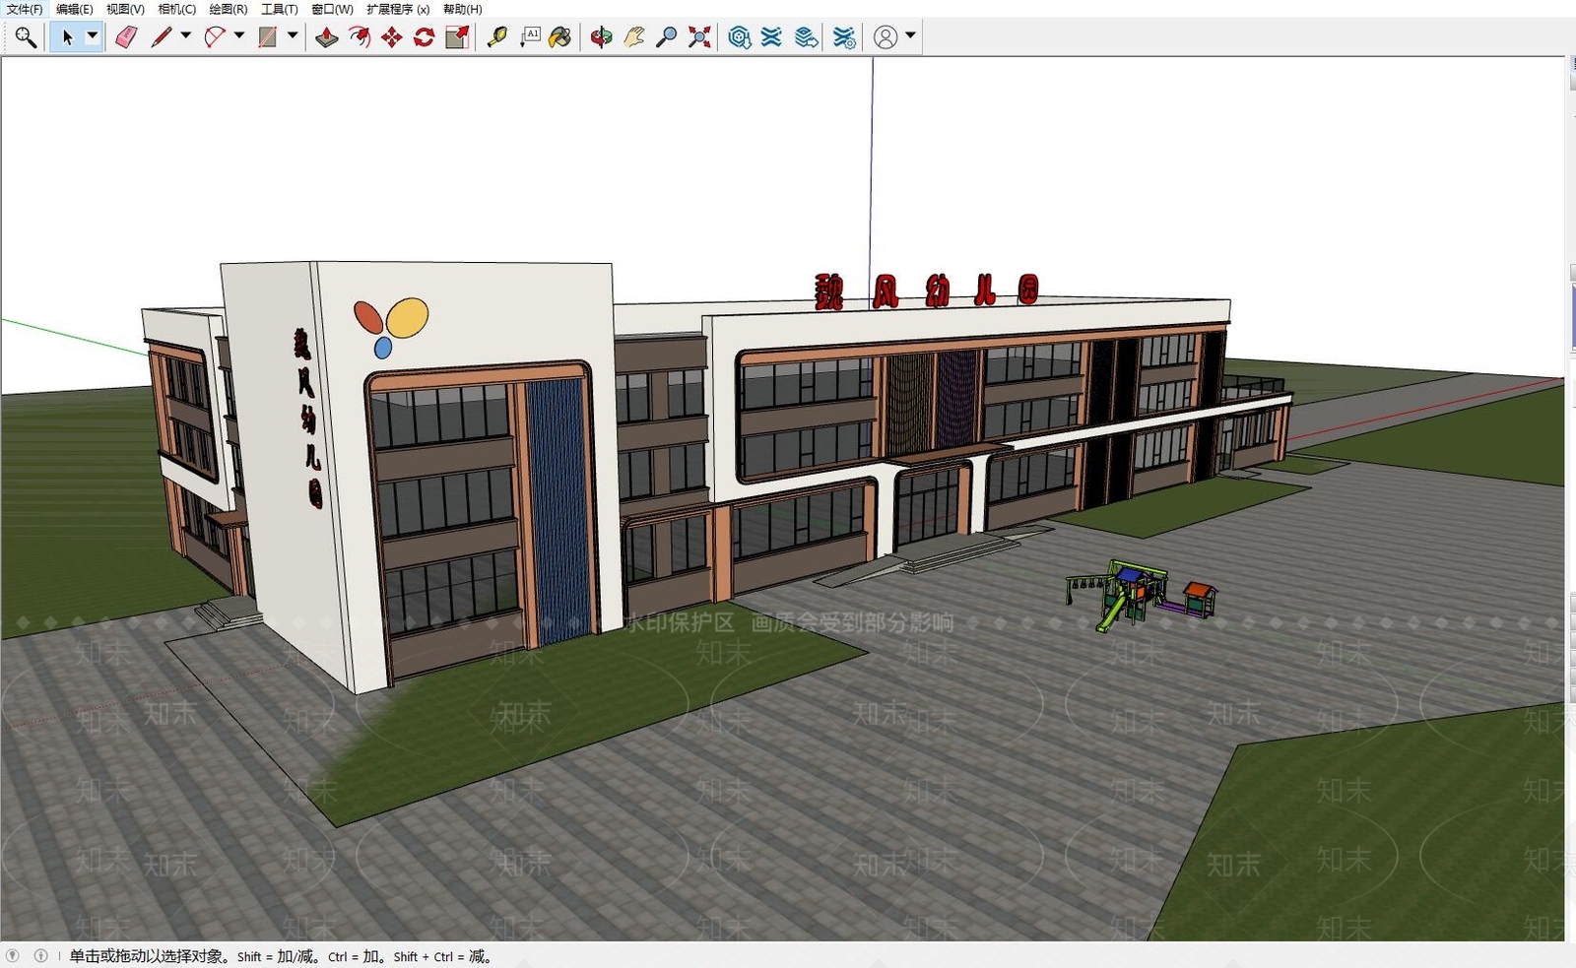Expand the Rectangle shape dropdown arrow
Viewport: 1576px width, 968px height.
[293, 36]
